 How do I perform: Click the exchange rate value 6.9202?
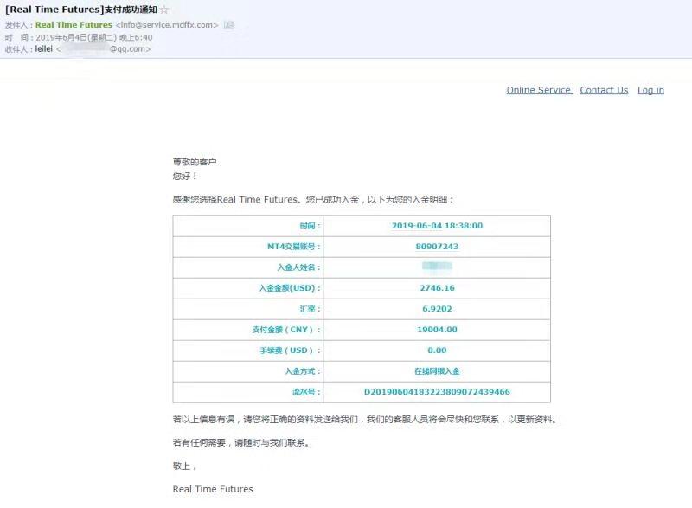437,309
